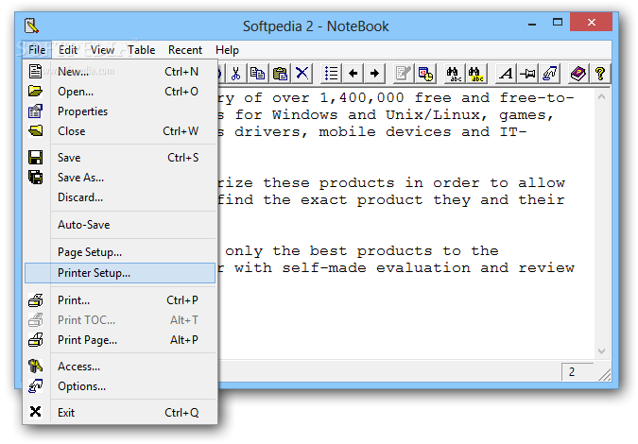Click the Delete X toolbar icon
Viewport: 638px width, 444px height.
tap(302, 74)
